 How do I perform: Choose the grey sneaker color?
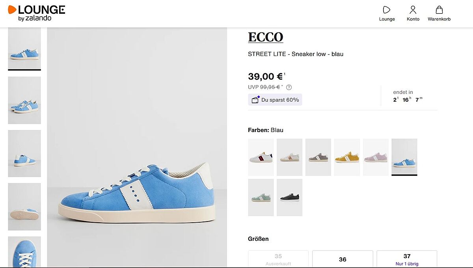tap(318, 157)
